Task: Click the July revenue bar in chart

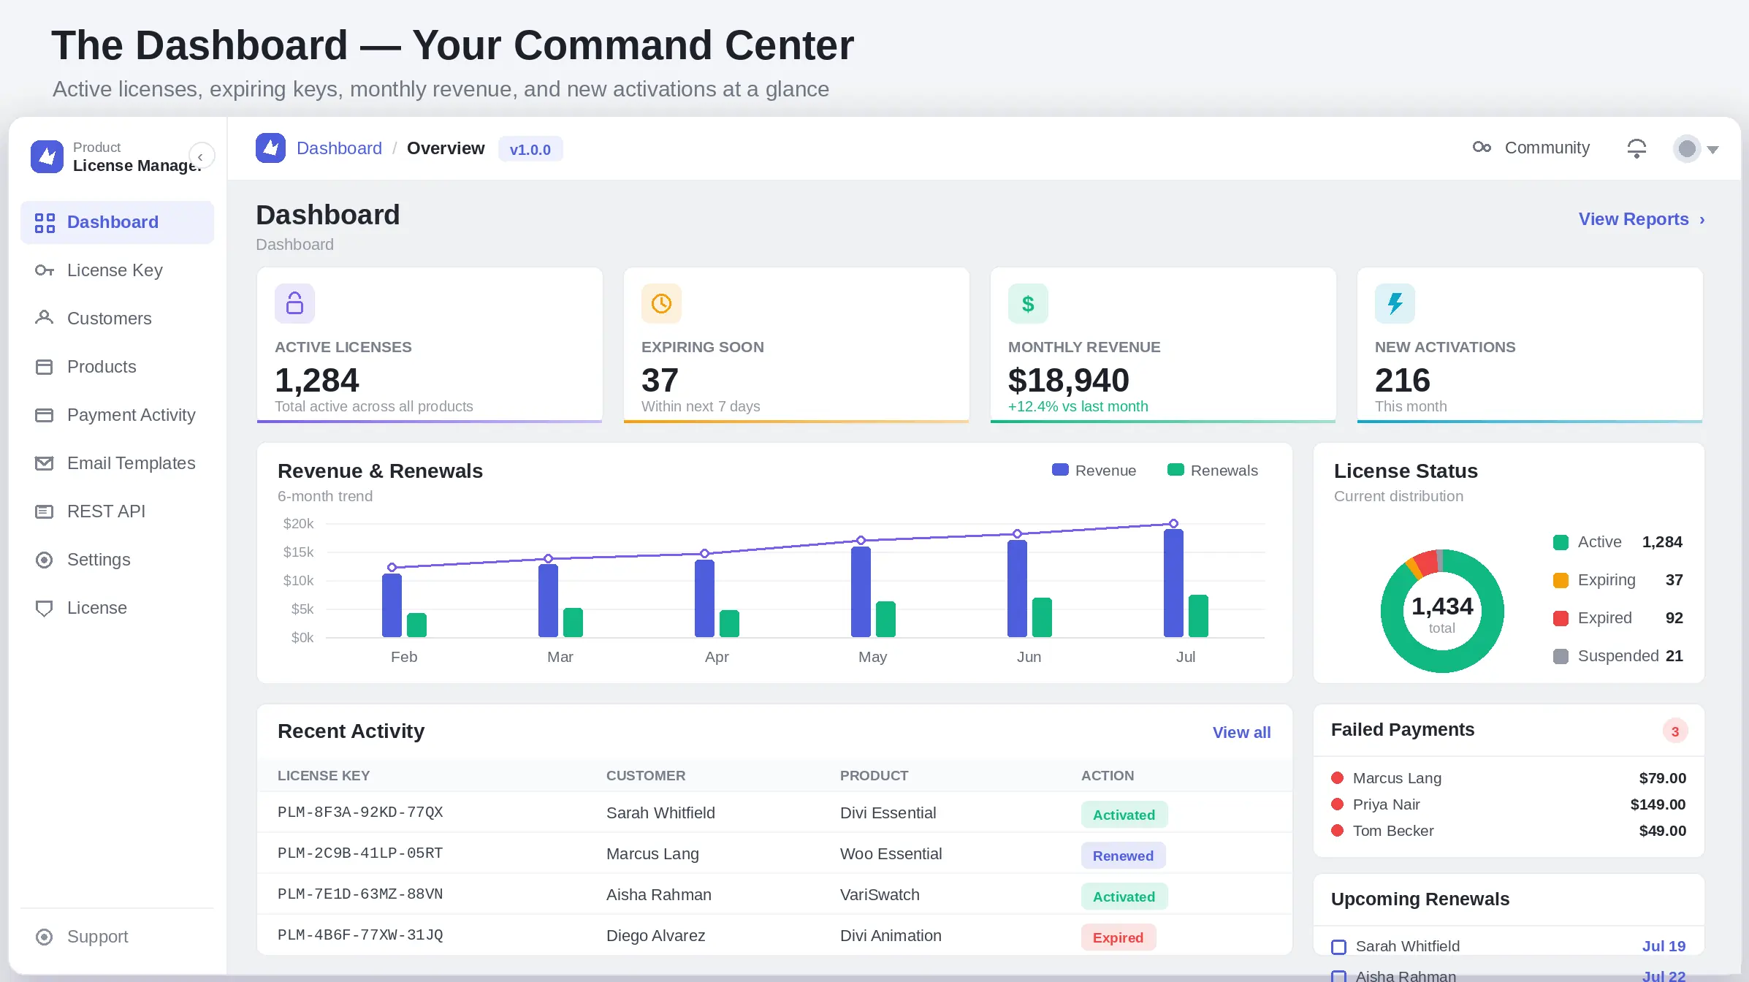Action: coord(1173,583)
